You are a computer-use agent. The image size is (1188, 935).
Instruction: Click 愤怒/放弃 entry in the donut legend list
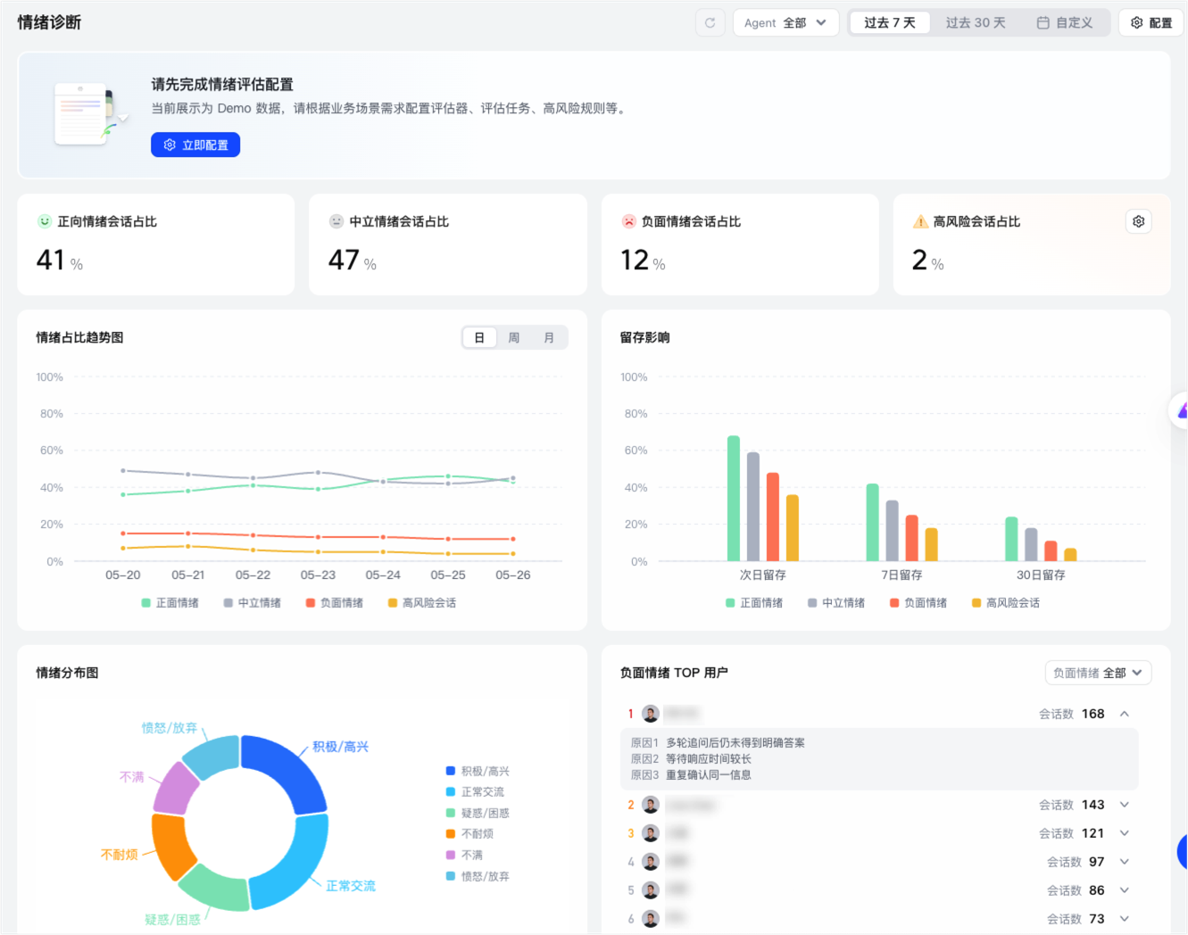click(478, 876)
